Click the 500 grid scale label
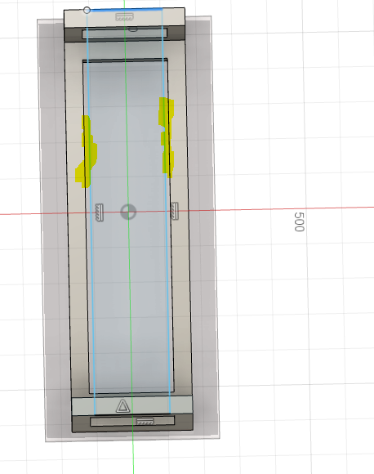The height and width of the screenshot is (474, 374). click(299, 222)
